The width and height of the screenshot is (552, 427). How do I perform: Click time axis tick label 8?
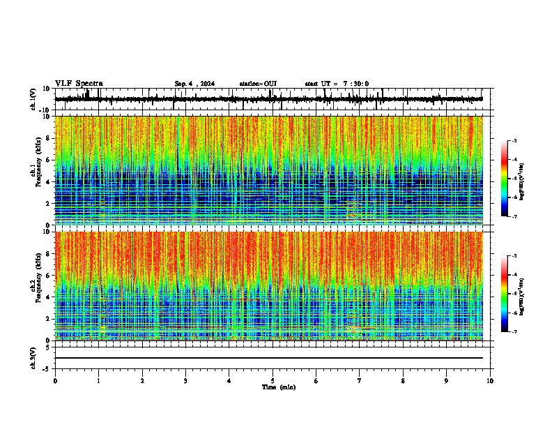(403, 381)
